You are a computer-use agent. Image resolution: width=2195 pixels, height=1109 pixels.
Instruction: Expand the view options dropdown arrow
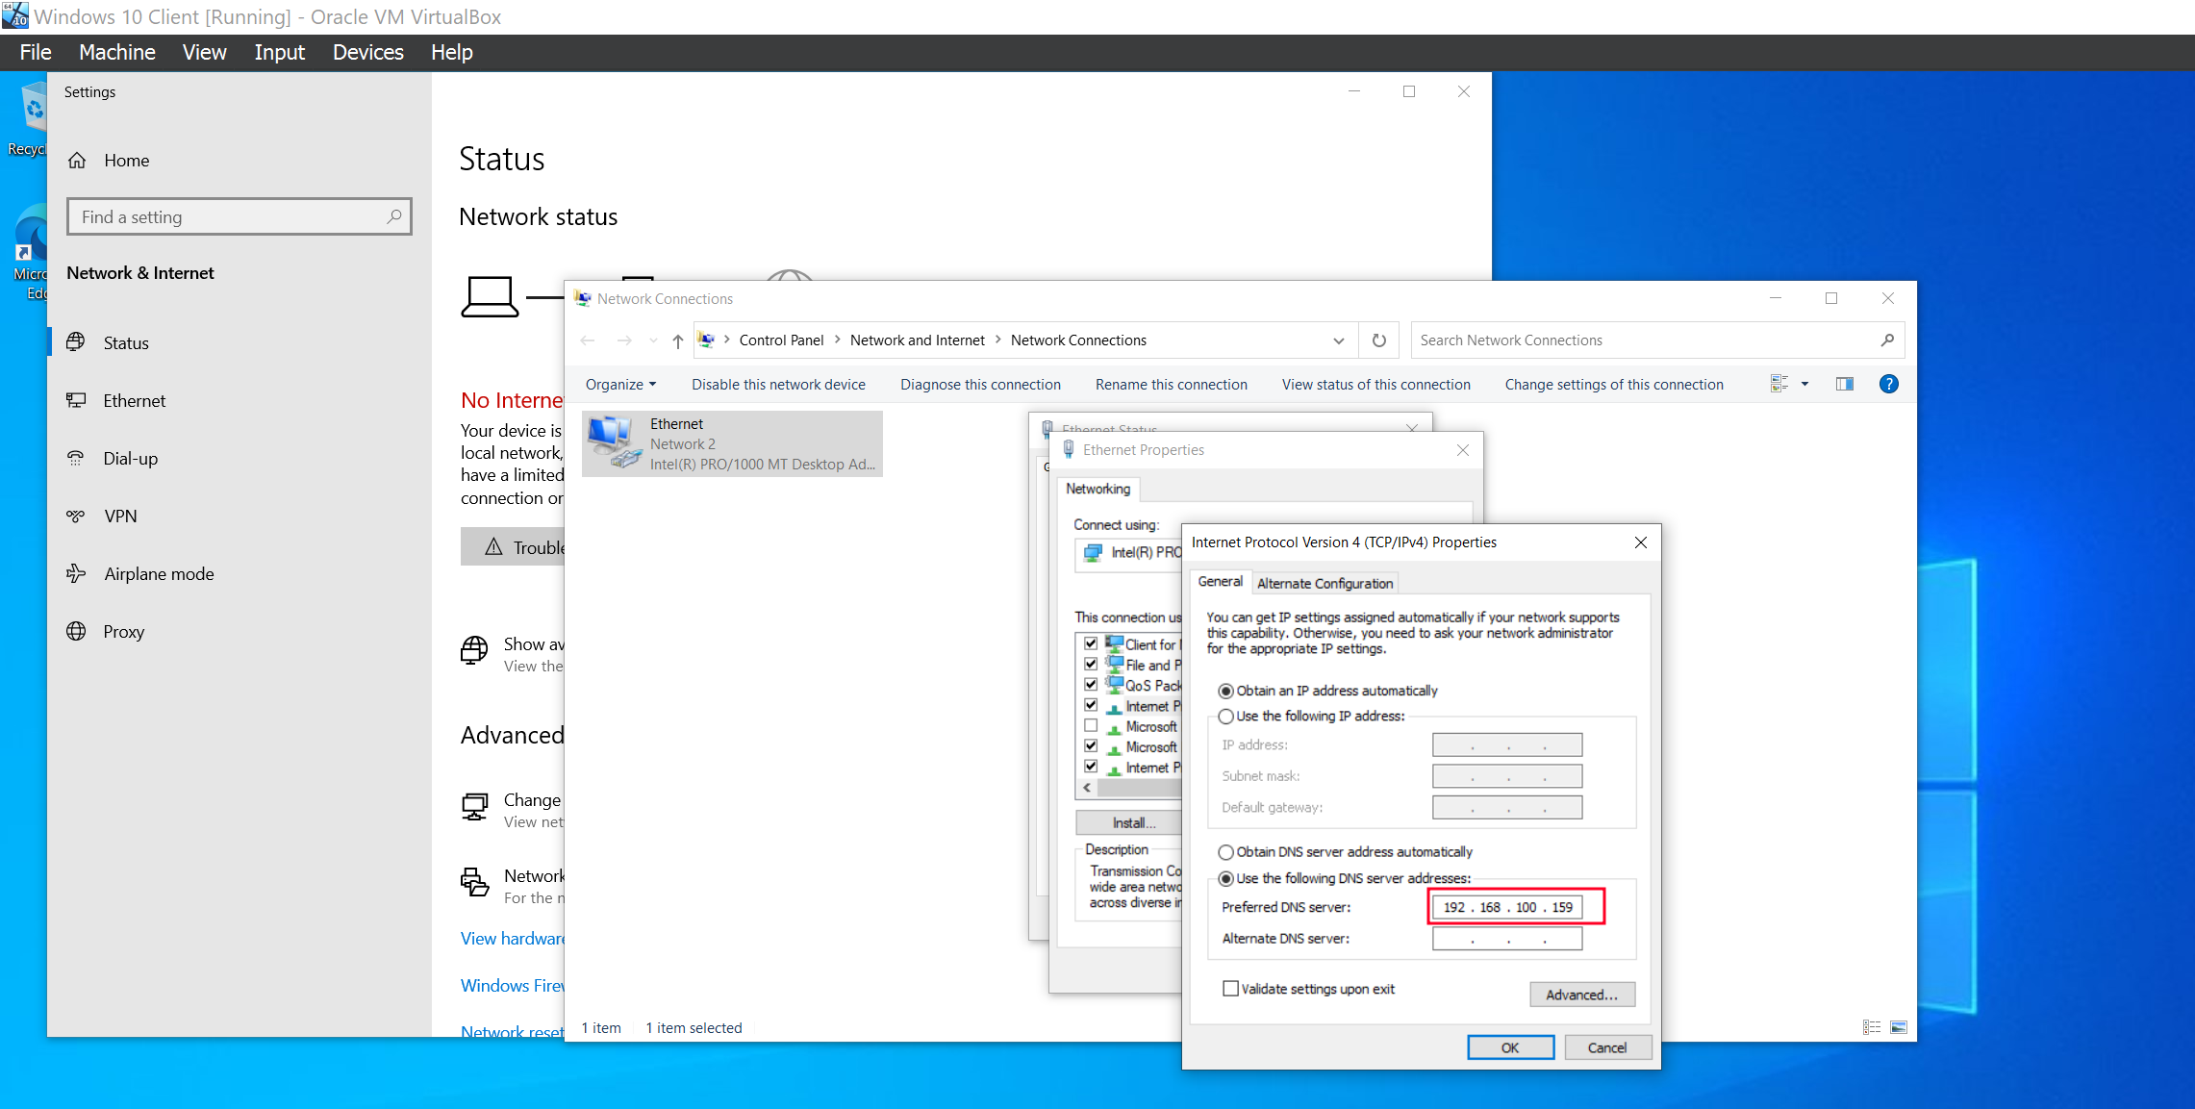1804,385
